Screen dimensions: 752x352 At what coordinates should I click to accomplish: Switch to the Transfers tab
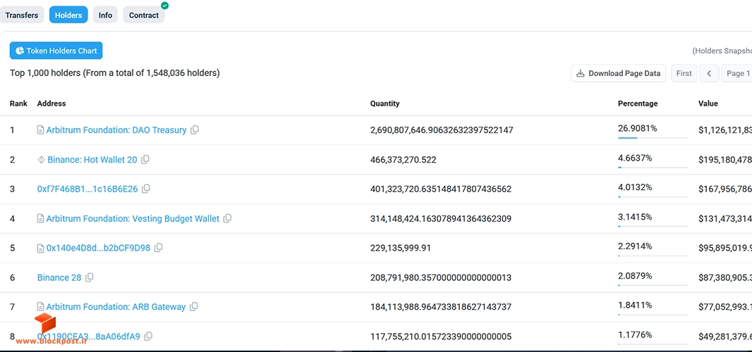tap(22, 15)
